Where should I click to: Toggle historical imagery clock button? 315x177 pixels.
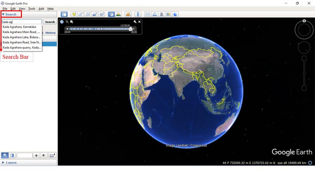click(x=111, y=14)
